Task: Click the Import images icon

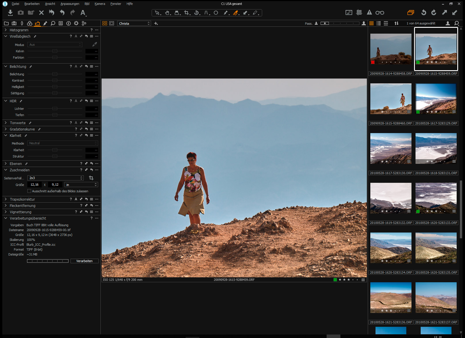Action: click(x=10, y=13)
